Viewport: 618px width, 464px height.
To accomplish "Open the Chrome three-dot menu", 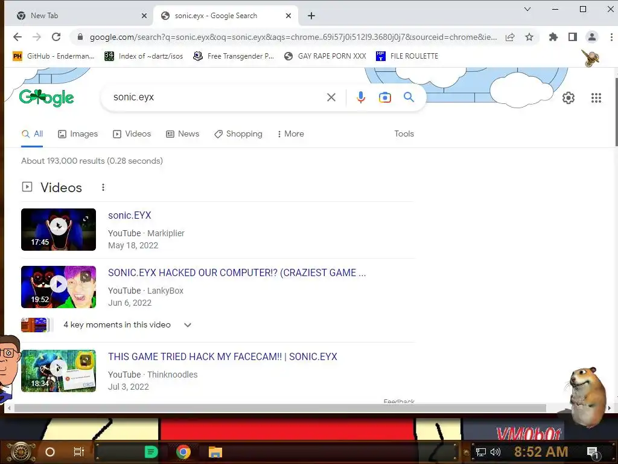I will [611, 37].
